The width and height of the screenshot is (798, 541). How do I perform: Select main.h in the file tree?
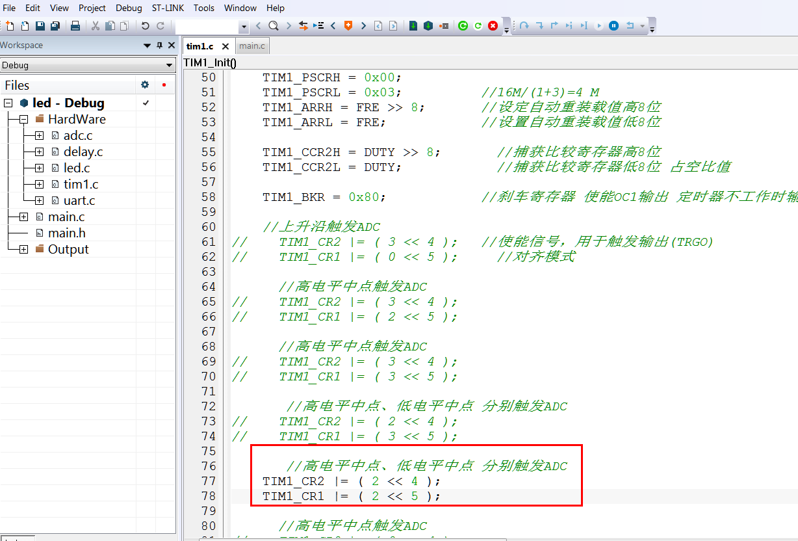click(67, 233)
